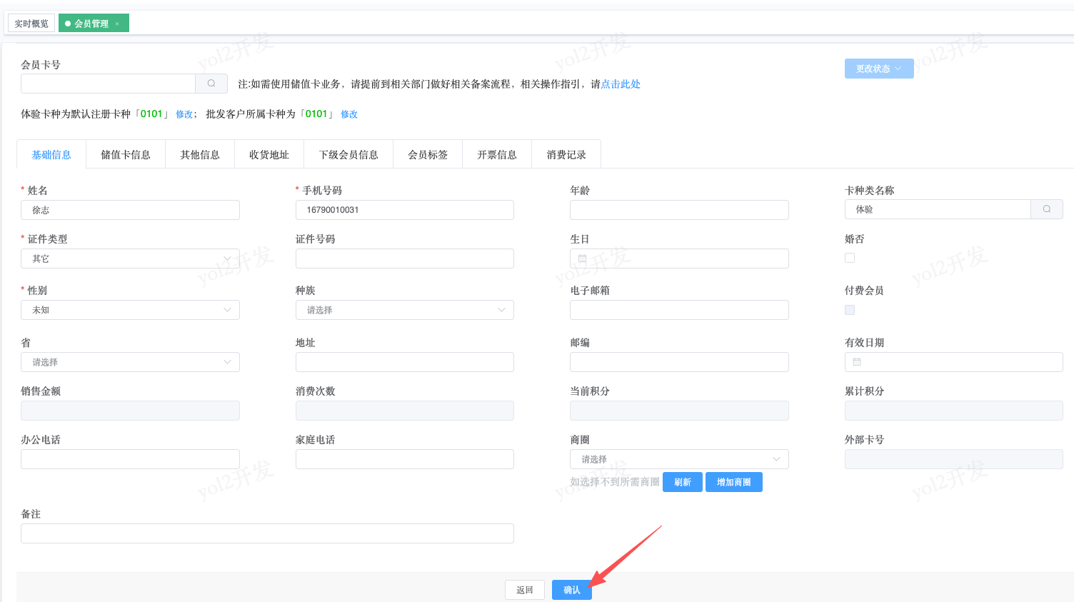View the 消费记录 tab
The width and height of the screenshot is (1074, 602).
[566, 154]
